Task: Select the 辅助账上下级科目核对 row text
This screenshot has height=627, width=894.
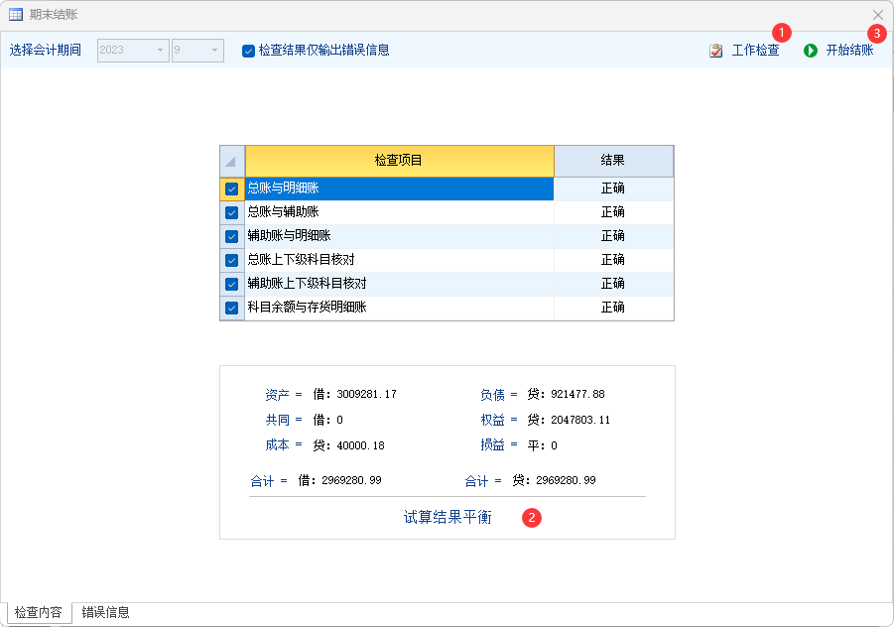Action: [307, 284]
